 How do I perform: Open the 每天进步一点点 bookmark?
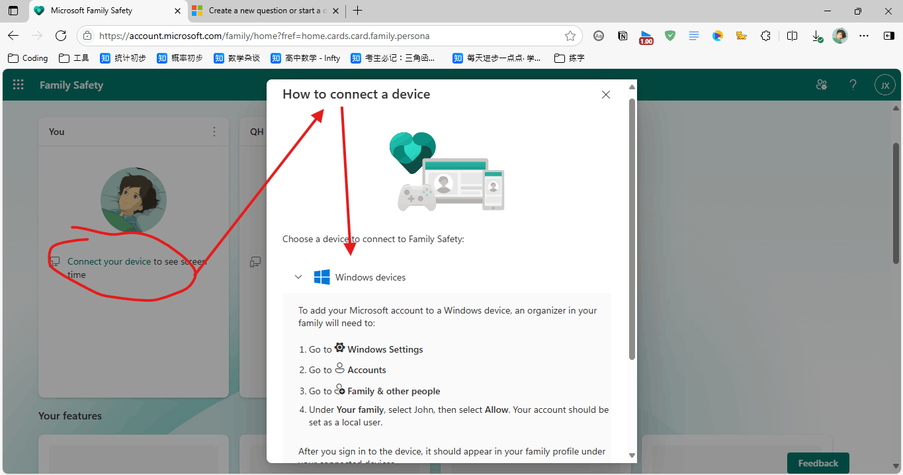coord(497,58)
